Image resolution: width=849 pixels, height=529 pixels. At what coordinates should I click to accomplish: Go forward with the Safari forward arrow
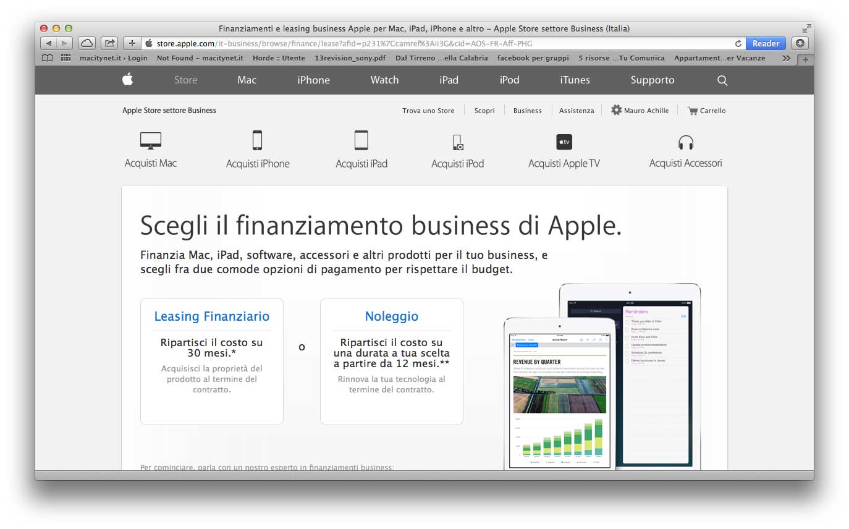click(x=65, y=43)
